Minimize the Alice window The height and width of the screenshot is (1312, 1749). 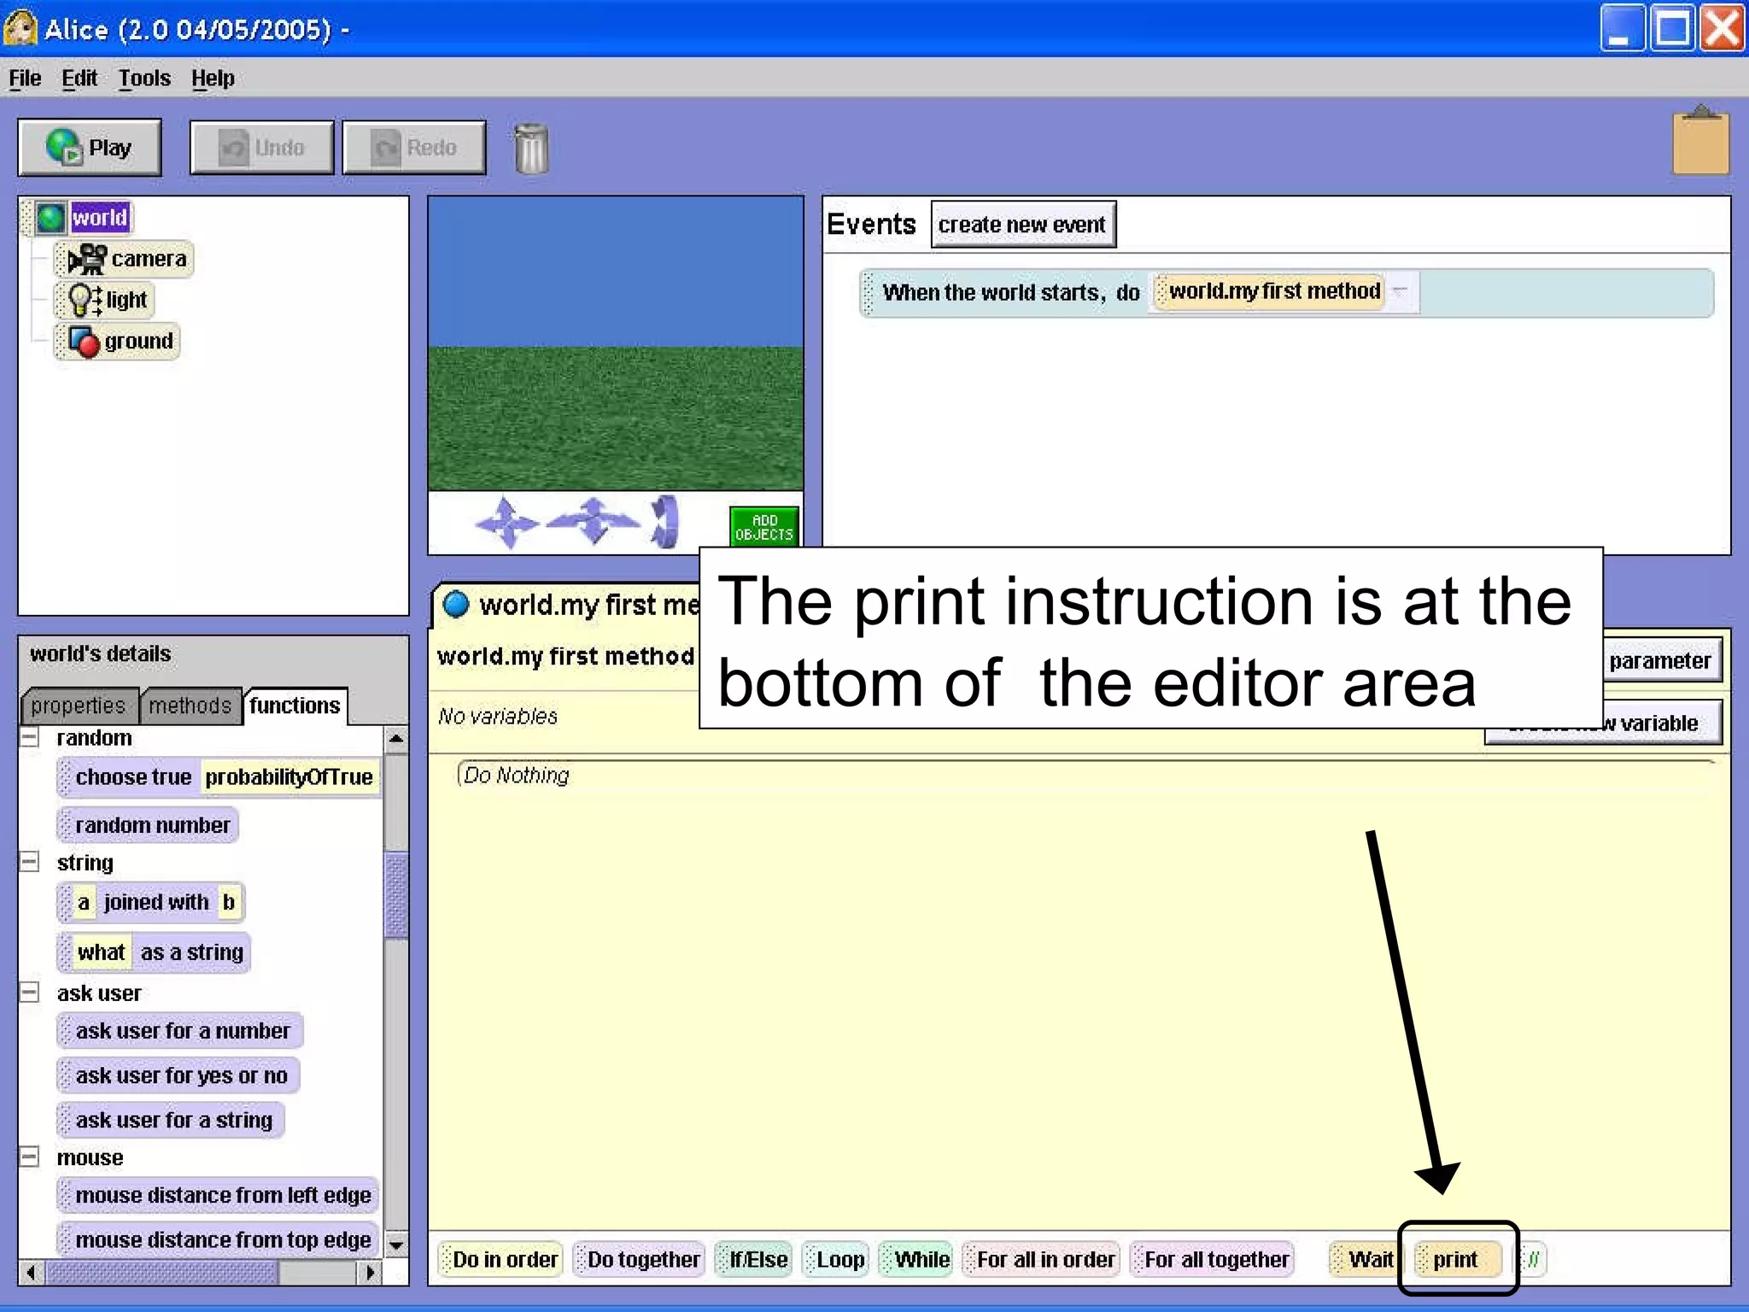[x=1622, y=28]
